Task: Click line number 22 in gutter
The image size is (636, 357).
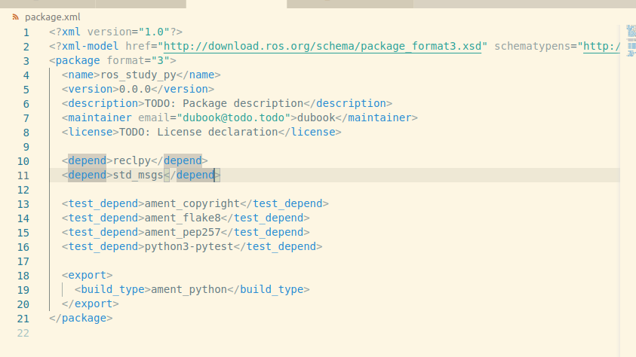Action: (23, 333)
